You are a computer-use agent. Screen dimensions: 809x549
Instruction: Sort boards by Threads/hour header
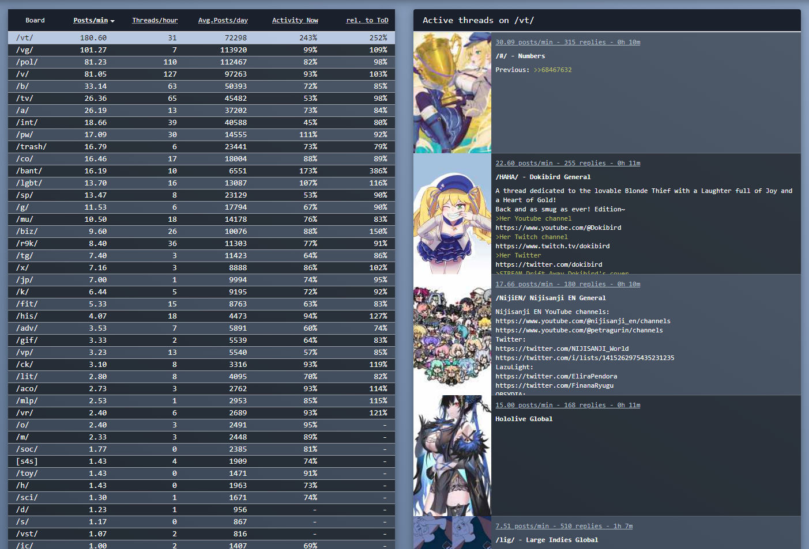[x=155, y=20]
